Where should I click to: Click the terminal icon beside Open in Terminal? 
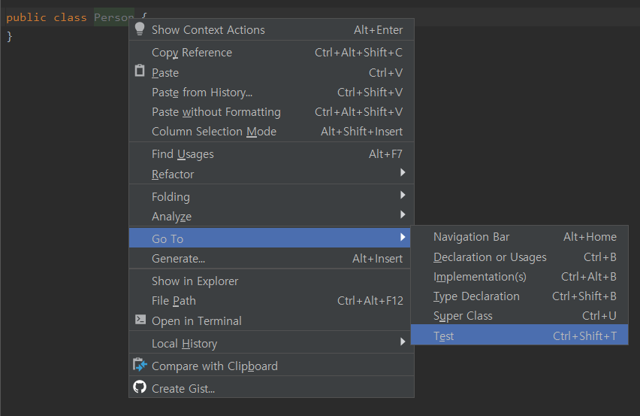140,319
